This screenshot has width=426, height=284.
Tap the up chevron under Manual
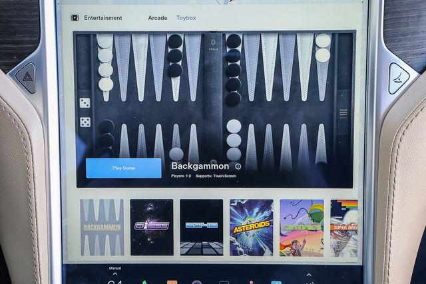tap(114, 274)
